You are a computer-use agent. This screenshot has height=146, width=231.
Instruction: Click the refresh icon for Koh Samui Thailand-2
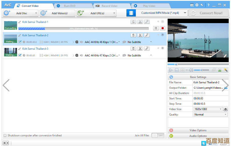(133, 35)
